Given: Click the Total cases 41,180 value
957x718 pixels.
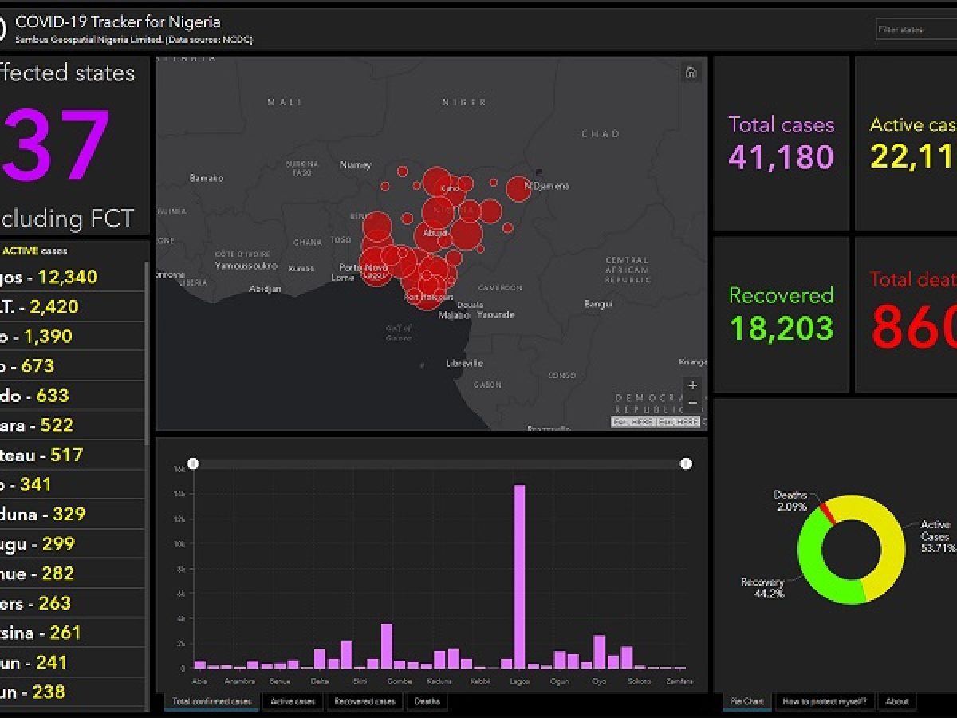Looking at the screenshot, I should 781,156.
